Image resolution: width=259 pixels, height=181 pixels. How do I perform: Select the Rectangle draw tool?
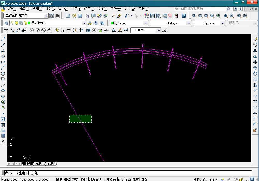[3, 62]
